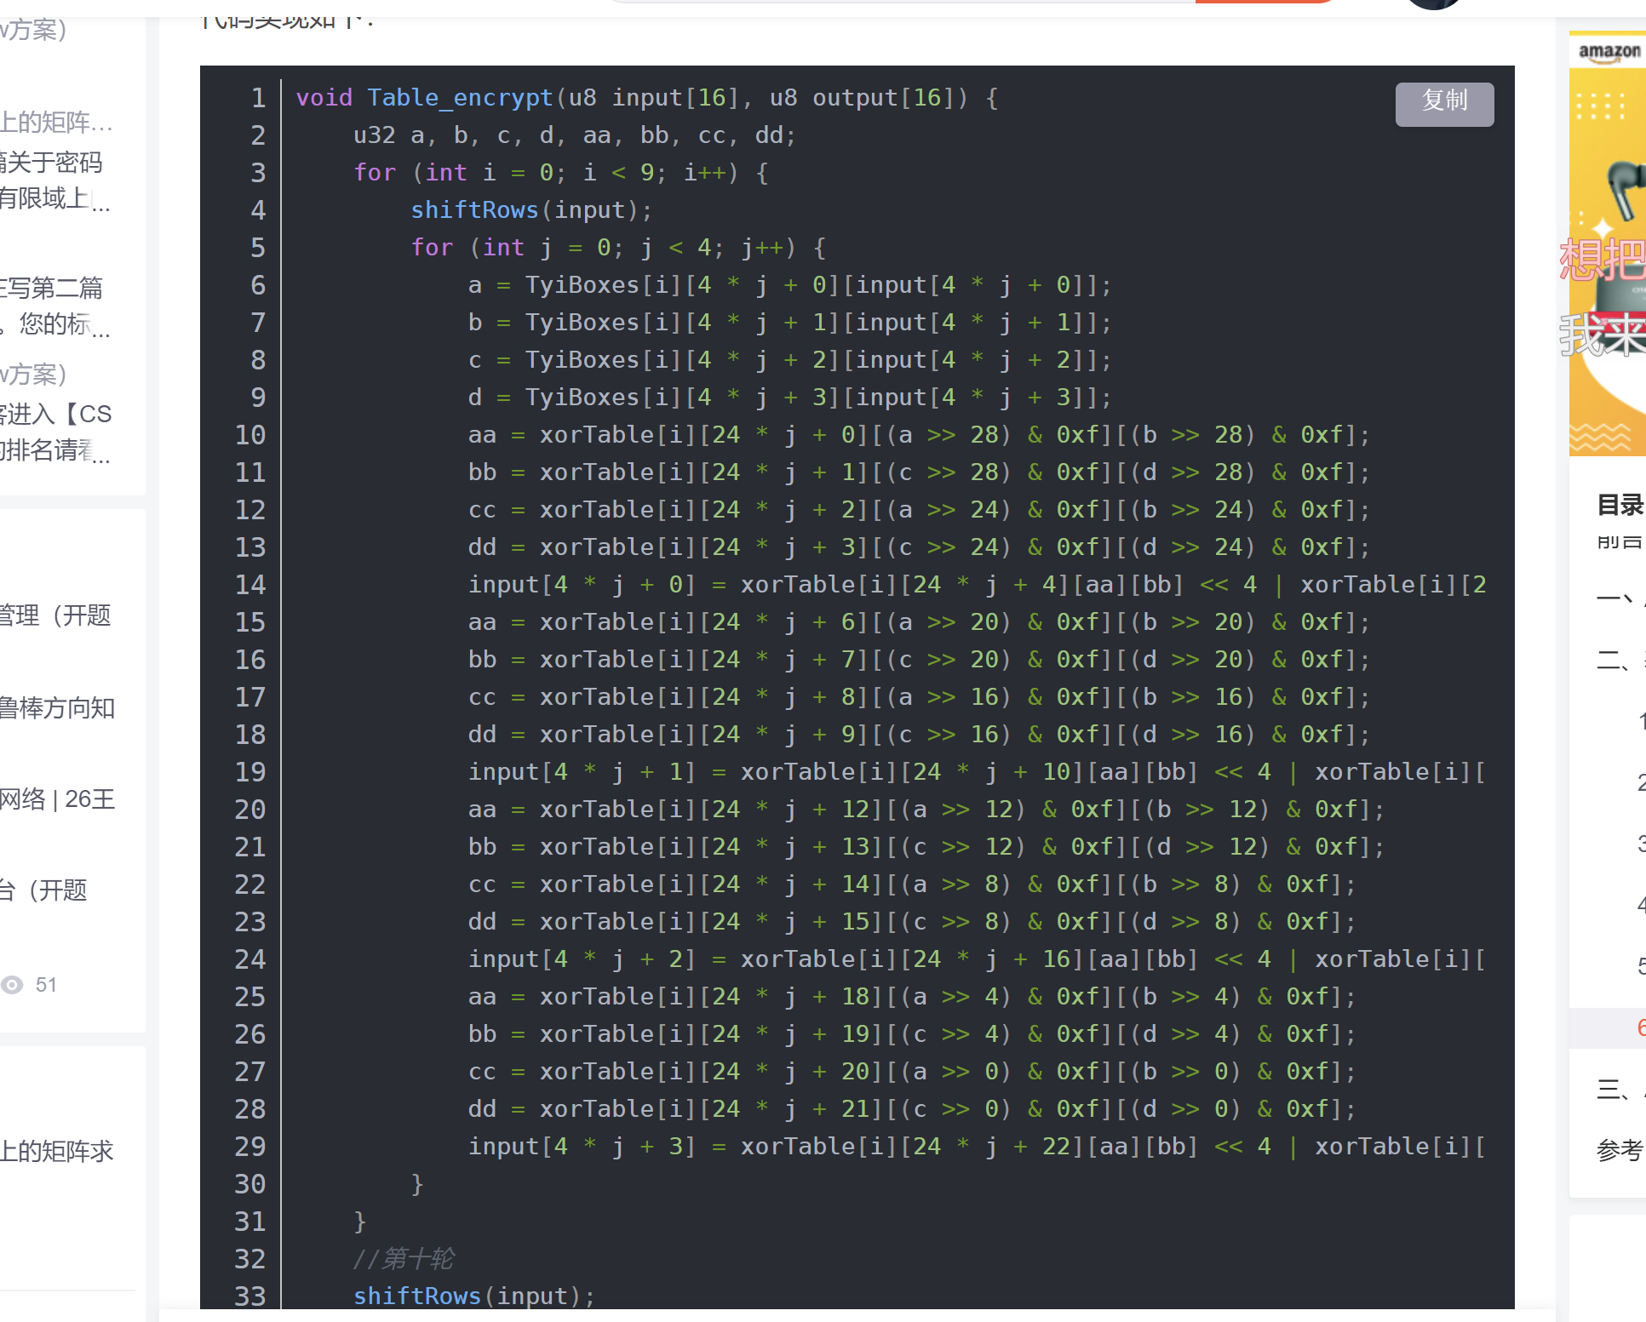Click the 'u32 a, b, c, d' declaration line
This screenshot has height=1322, width=1646.
coord(575,135)
